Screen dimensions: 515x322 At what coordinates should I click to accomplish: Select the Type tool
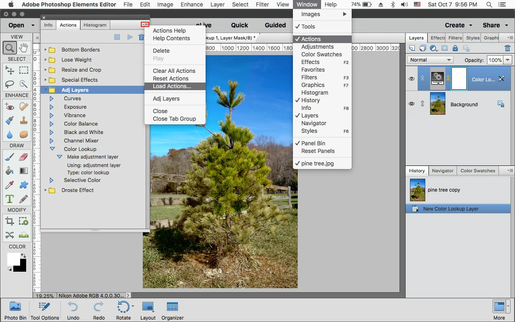tap(10, 199)
